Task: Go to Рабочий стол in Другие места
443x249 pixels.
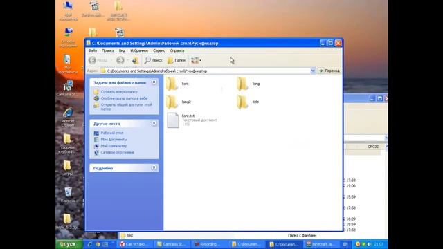Action: click(112, 133)
